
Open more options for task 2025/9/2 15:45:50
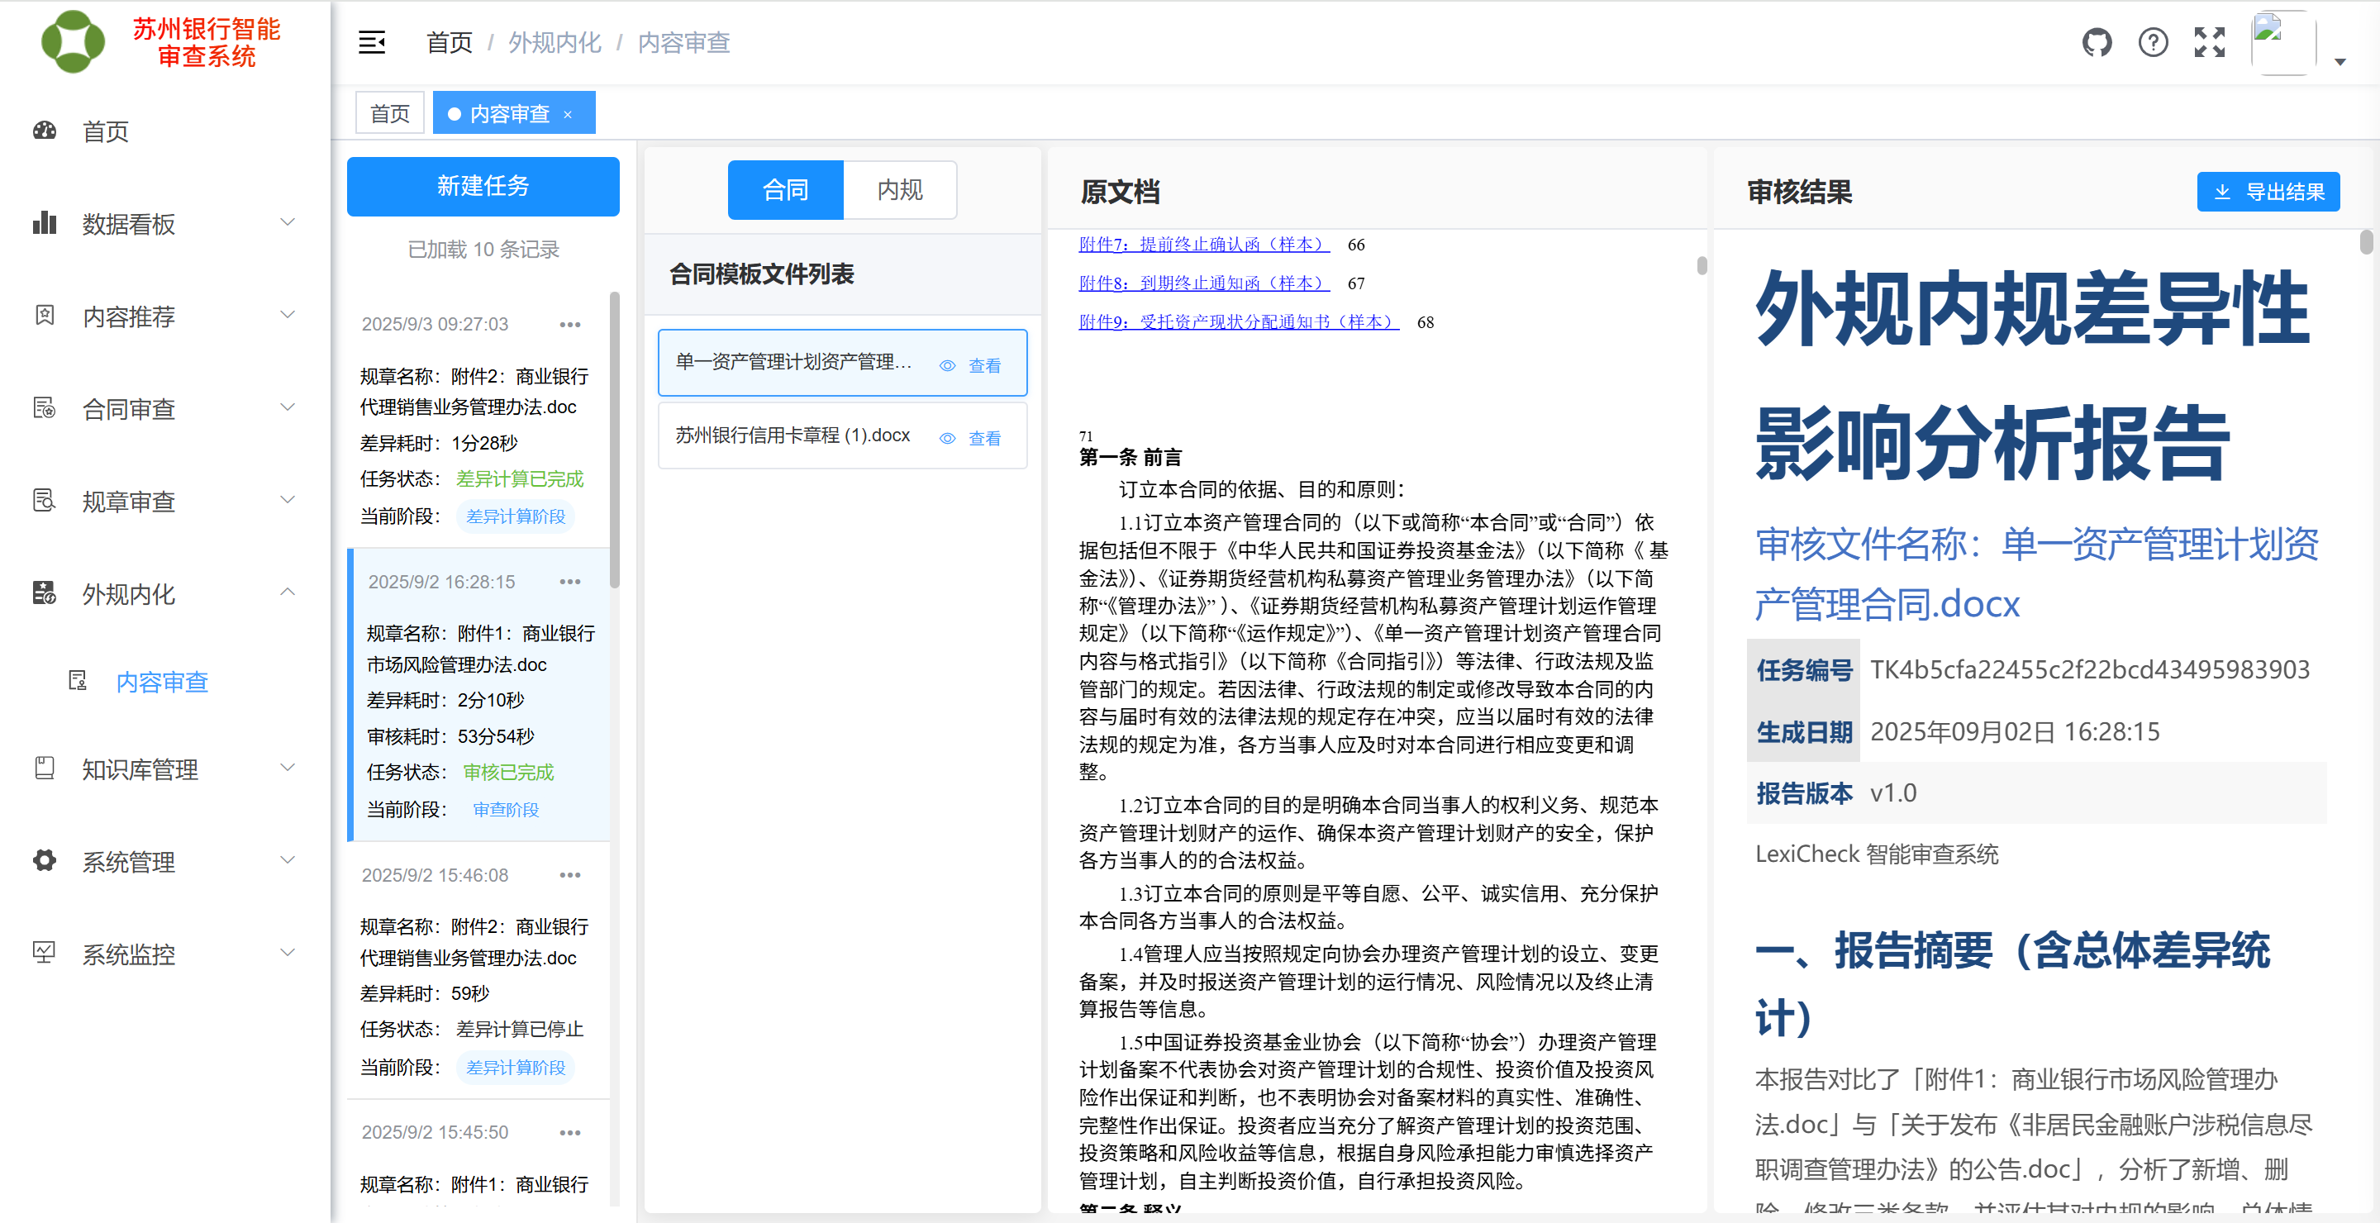[570, 1132]
